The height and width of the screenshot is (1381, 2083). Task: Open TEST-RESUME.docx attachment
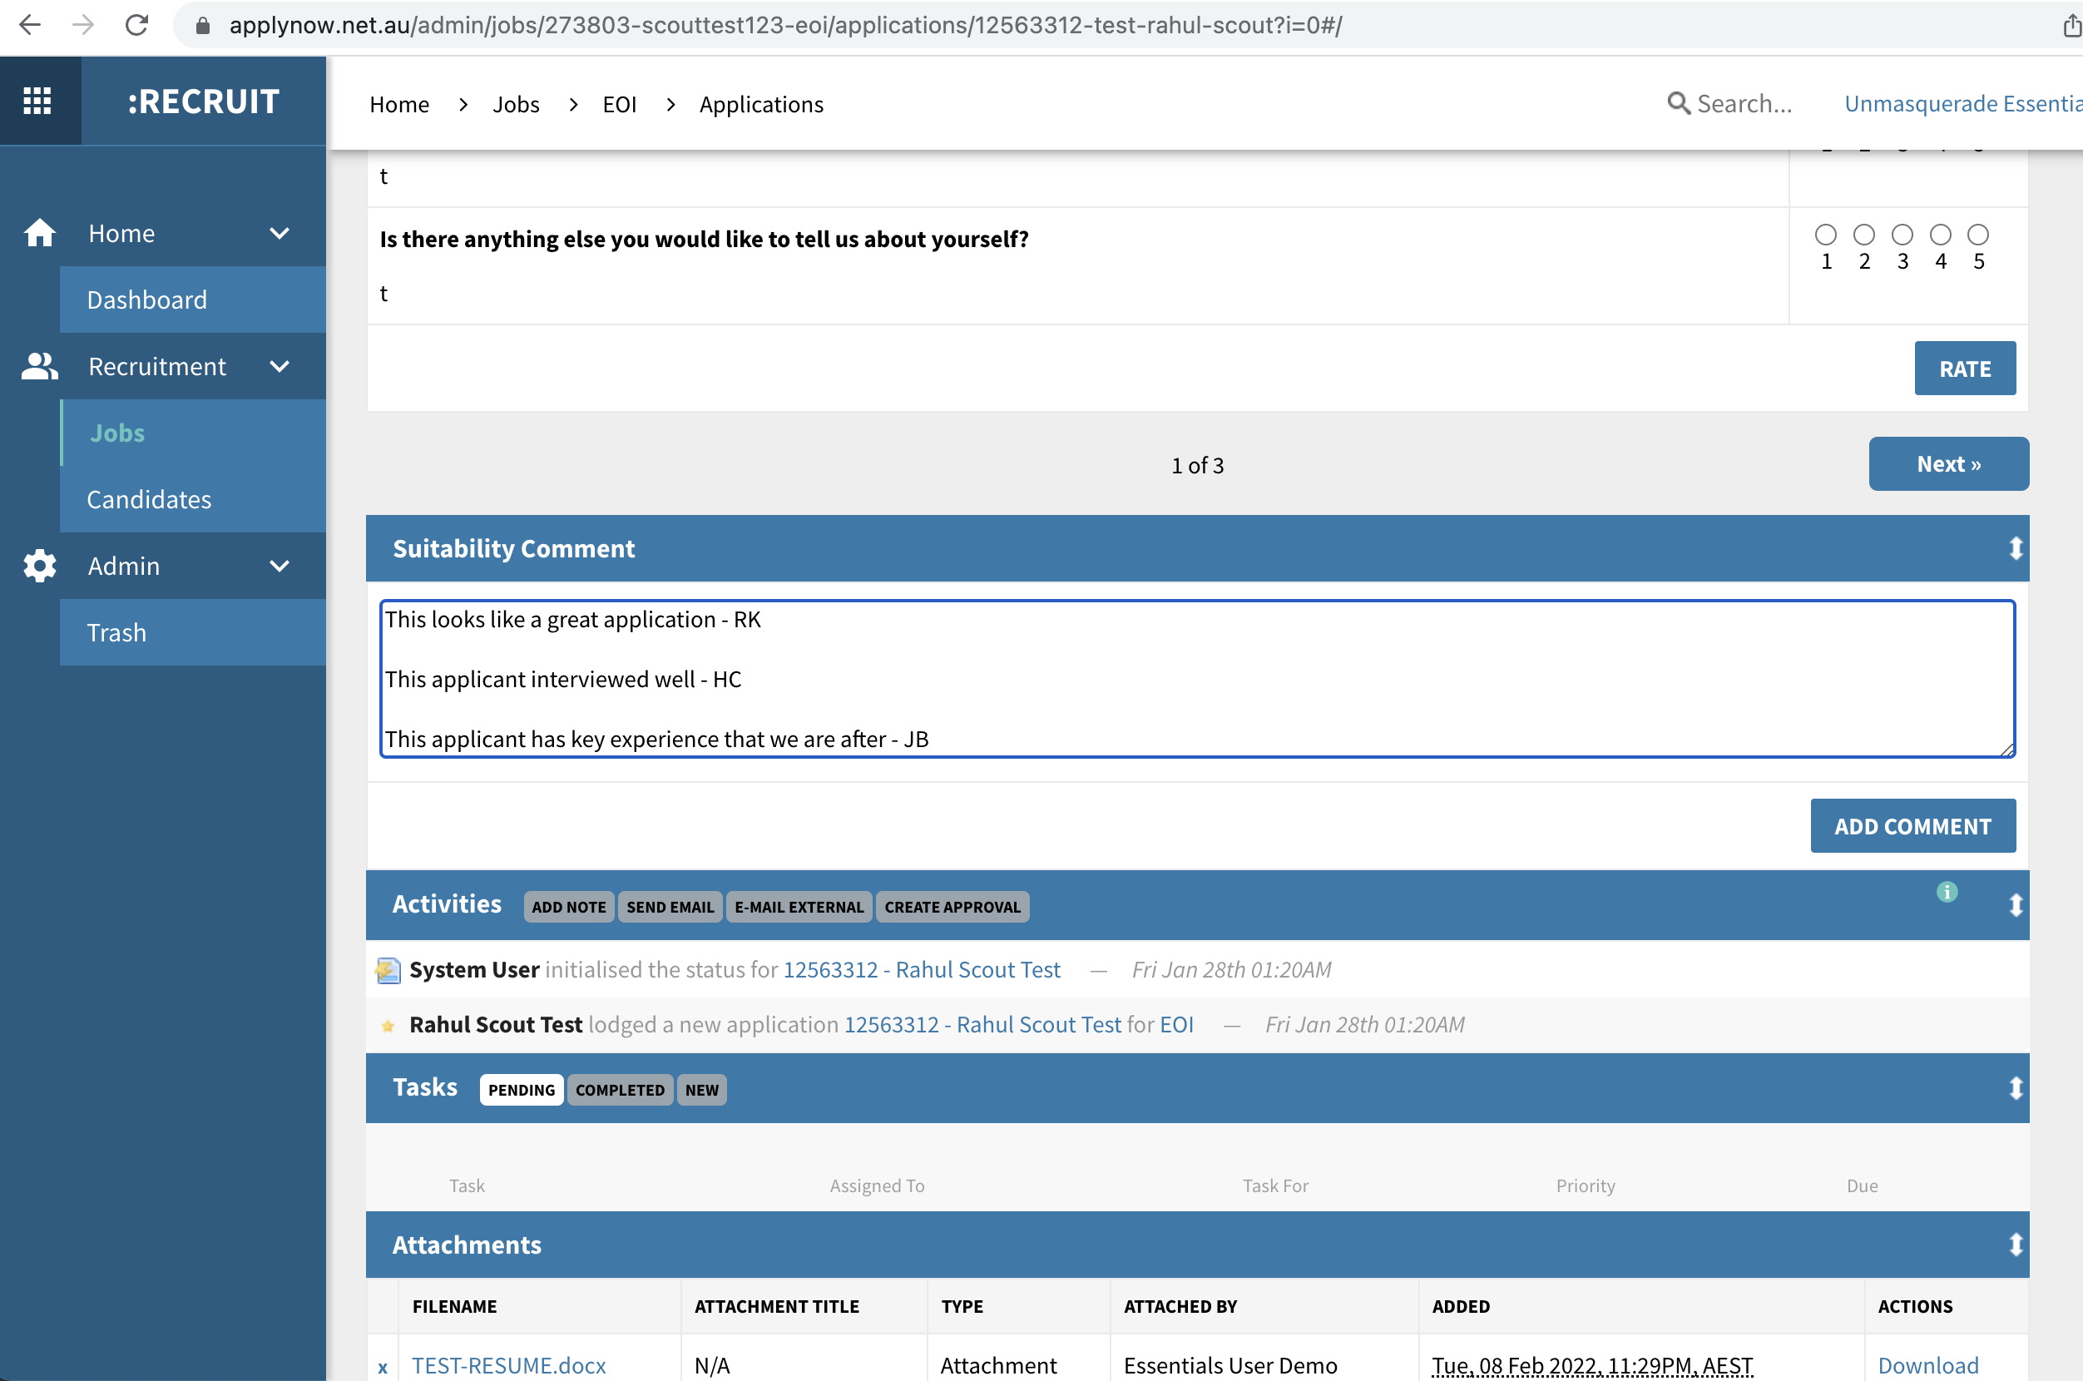tap(508, 1365)
